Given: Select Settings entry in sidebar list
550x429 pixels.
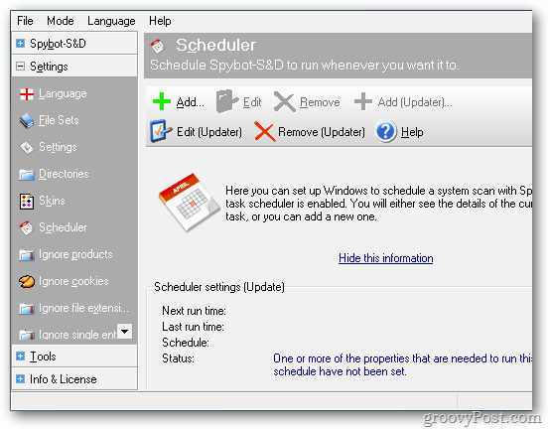Looking at the screenshot, I should tap(58, 147).
